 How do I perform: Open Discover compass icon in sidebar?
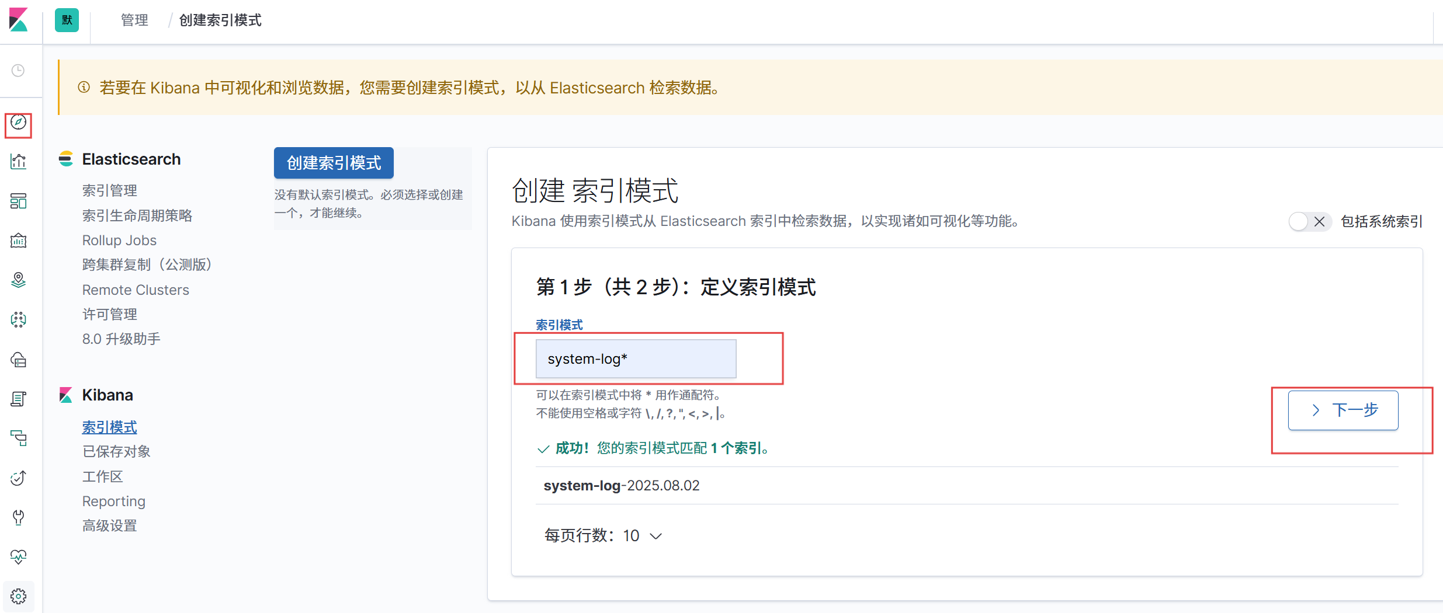pyautogui.click(x=19, y=123)
